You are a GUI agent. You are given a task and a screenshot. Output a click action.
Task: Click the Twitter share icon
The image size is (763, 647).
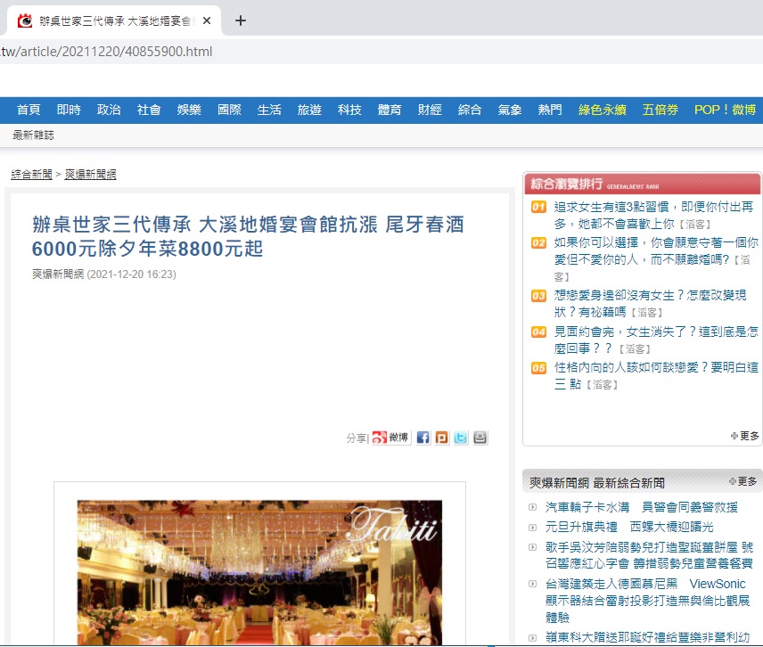tap(461, 438)
